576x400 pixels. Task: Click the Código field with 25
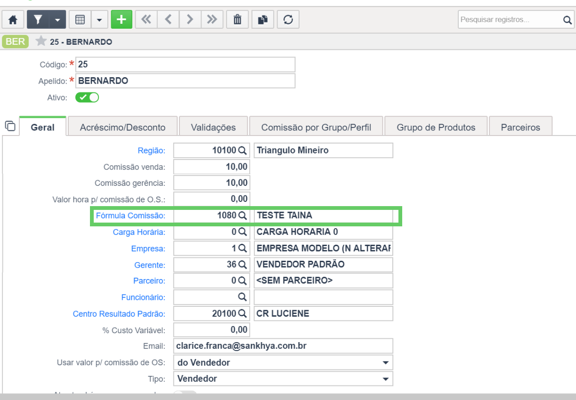[185, 64]
